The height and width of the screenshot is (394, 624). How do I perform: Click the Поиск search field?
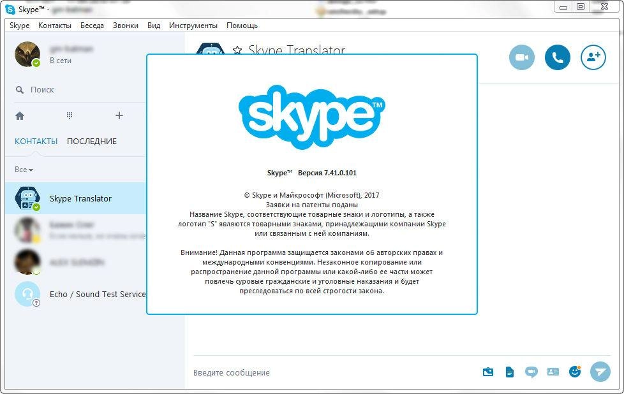click(x=80, y=90)
